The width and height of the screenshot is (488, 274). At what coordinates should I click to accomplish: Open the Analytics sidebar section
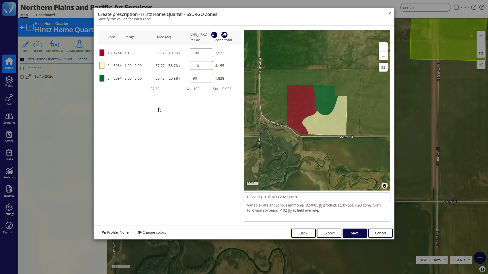[9, 173]
